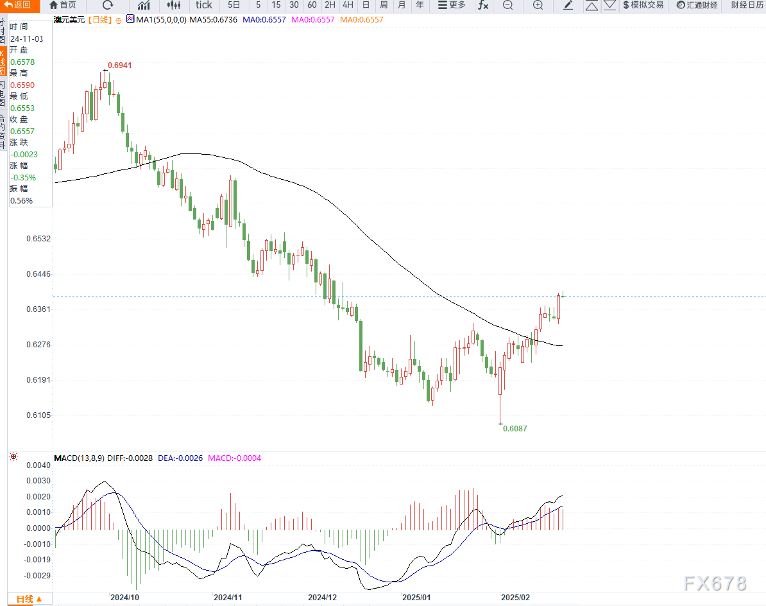This screenshot has width=766, height=606.
Task: Open the 财经日历 financial calendar
Action: [x=744, y=5]
